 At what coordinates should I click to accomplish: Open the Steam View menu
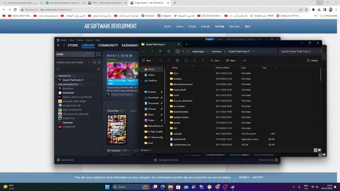[72, 40]
